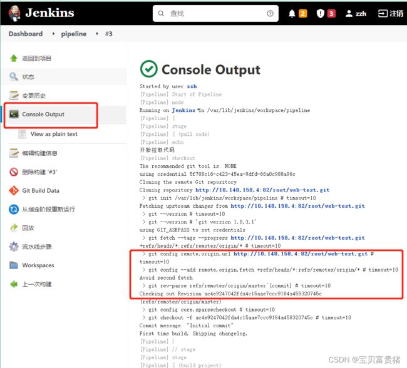Click the orange Git diamond icon
The height and width of the screenshot is (368, 407).
(x=14, y=190)
